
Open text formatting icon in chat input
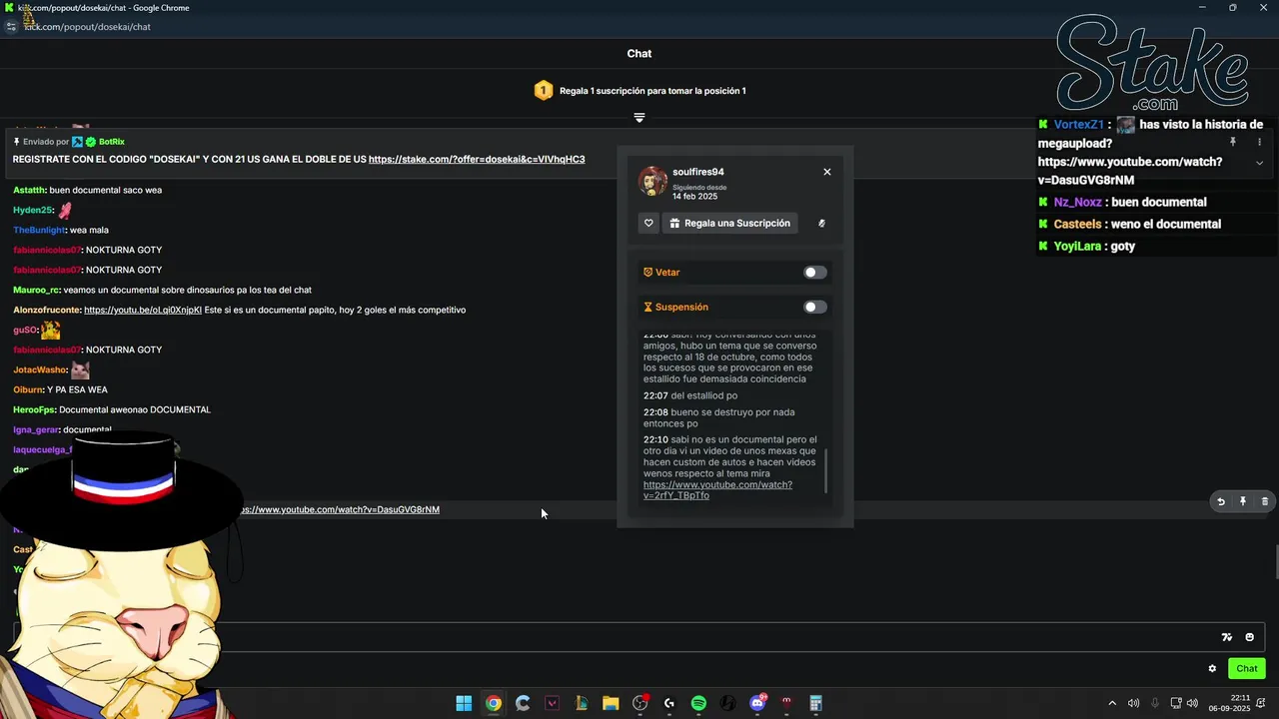coord(1227,637)
